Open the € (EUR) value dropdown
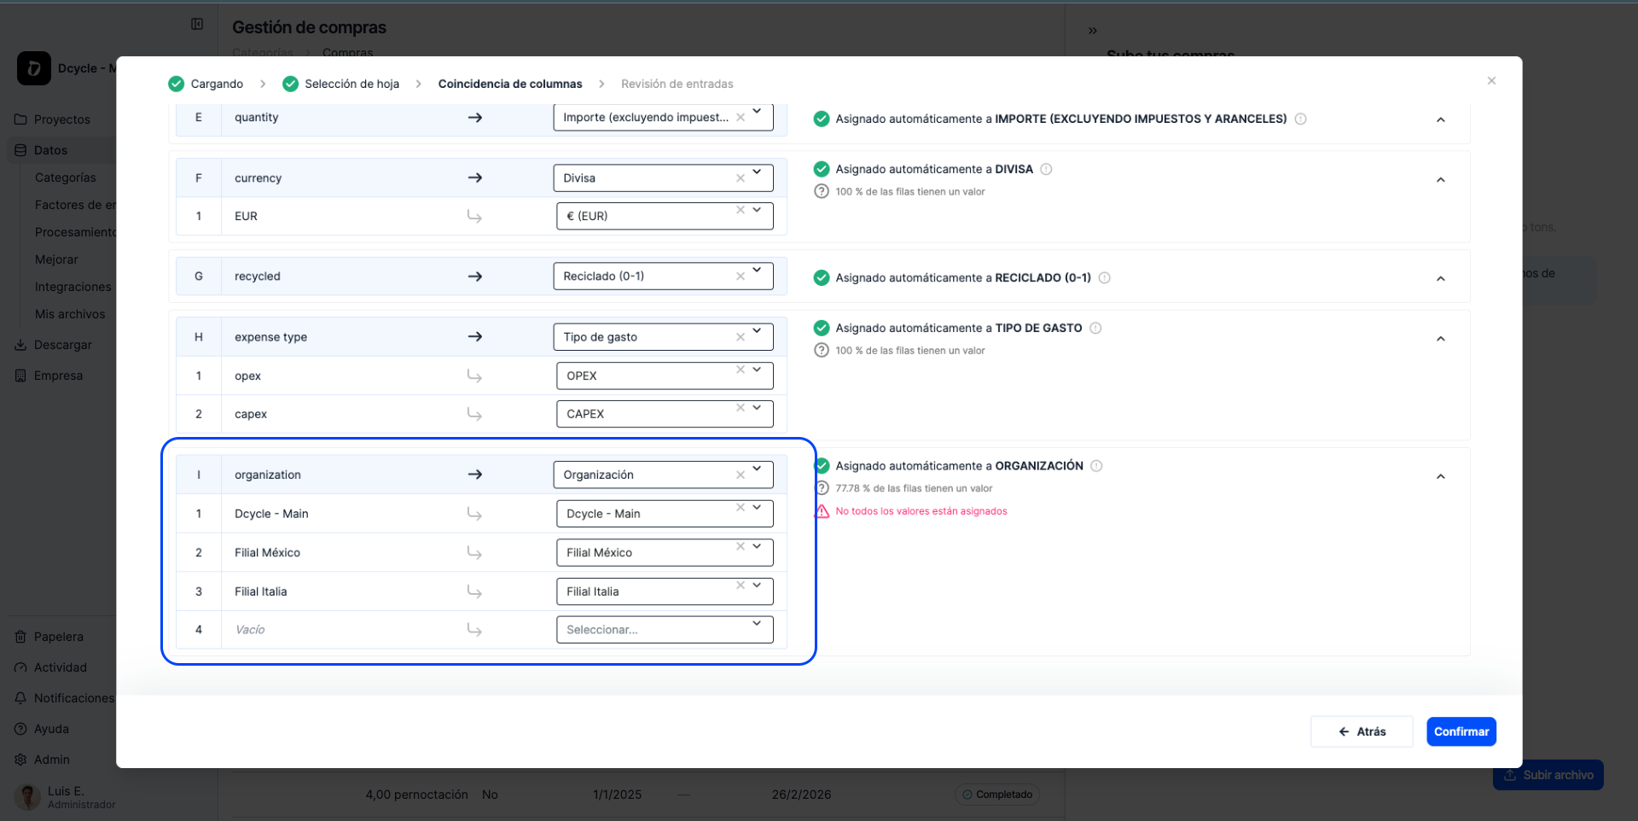This screenshot has height=821, width=1638. click(757, 210)
